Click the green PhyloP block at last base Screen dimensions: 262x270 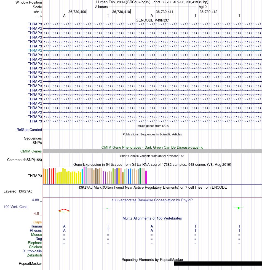[x=239, y=208]
